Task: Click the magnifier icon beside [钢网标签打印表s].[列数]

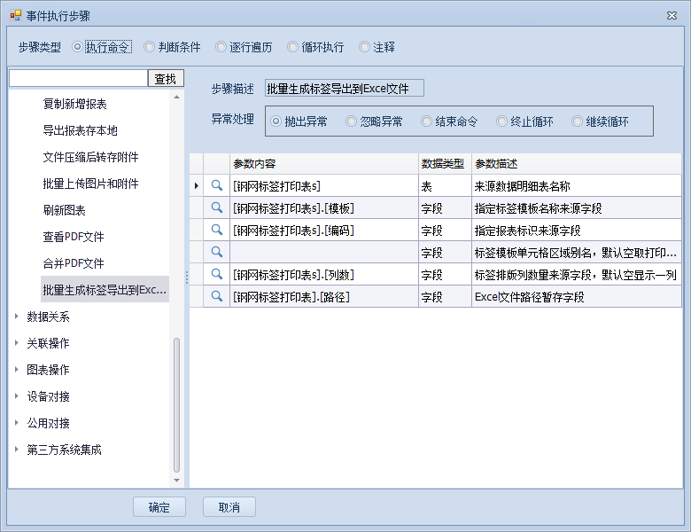Action: coord(216,274)
